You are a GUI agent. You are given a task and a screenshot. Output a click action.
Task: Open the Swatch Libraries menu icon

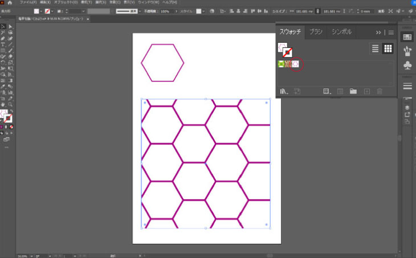click(283, 91)
